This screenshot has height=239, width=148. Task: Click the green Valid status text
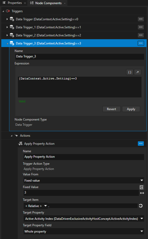[x=22, y=101]
